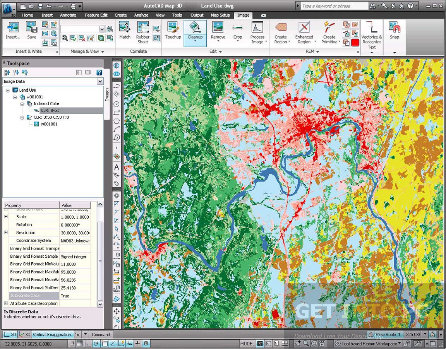Viewport: 446px width, 349px height.
Task: Click the pan arrows icon in vertical toolbar
Action: 116,311
